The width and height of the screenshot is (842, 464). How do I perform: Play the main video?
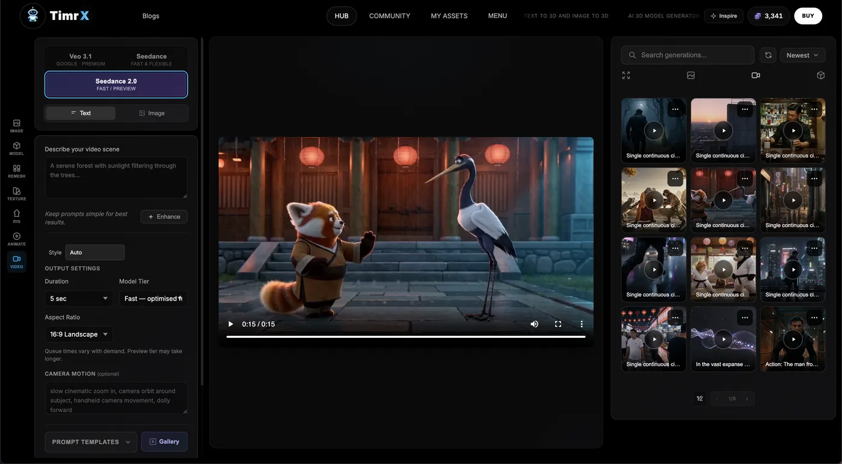pyautogui.click(x=230, y=324)
